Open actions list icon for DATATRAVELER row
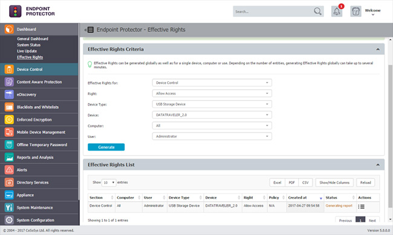This screenshot has height=235, width=393. (x=361, y=207)
